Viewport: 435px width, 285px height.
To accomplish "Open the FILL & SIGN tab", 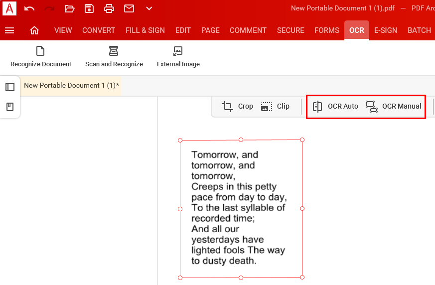I will pyautogui.click(x=145, y=30).
